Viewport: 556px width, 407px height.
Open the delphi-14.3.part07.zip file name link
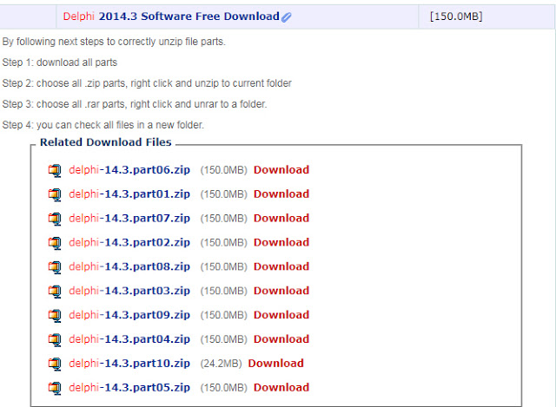tap(129, 219)
